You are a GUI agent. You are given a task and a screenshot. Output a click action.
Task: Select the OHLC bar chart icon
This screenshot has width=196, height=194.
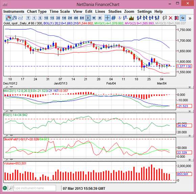[x=15, y=18]
